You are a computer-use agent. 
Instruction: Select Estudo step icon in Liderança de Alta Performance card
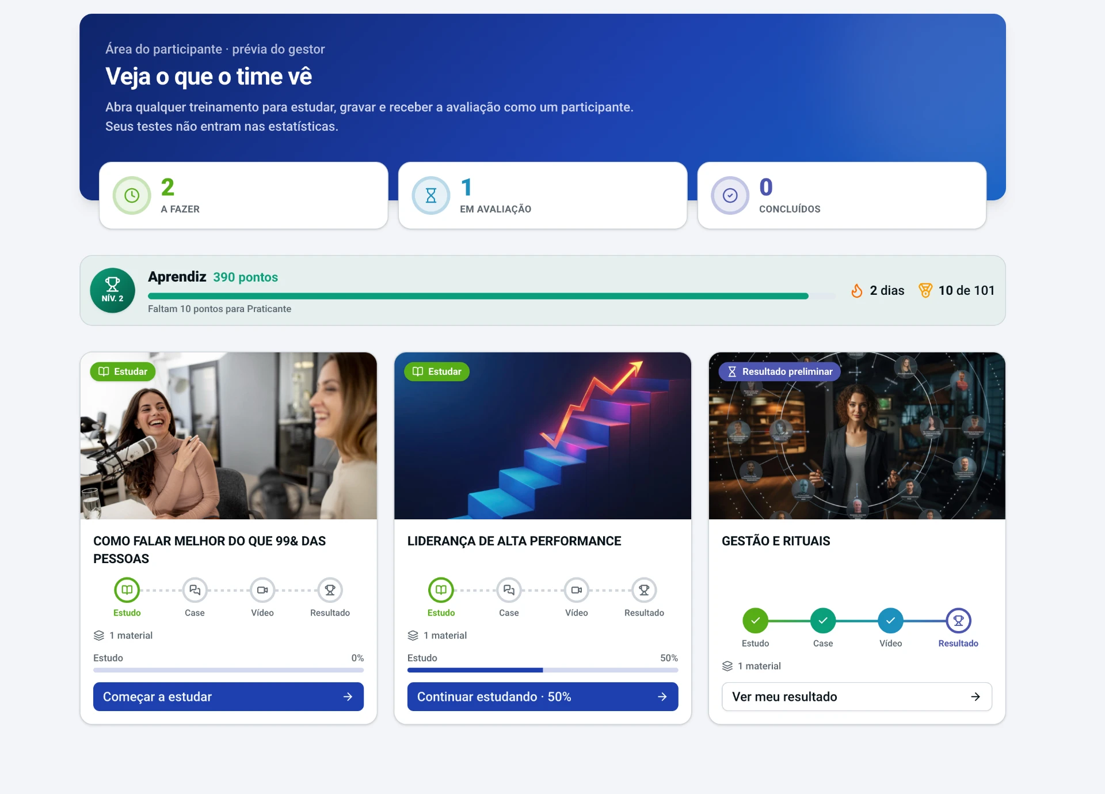(441, 590)
